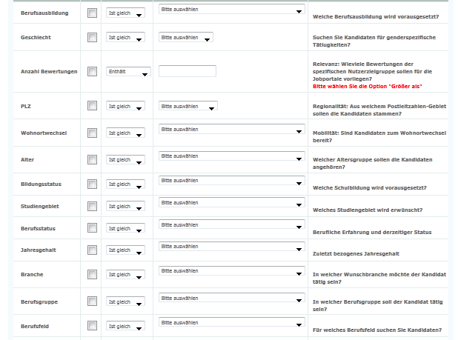The image size is (461, 340).
Task: Expand the Branche value dropdown
Action: pos(232,270)
